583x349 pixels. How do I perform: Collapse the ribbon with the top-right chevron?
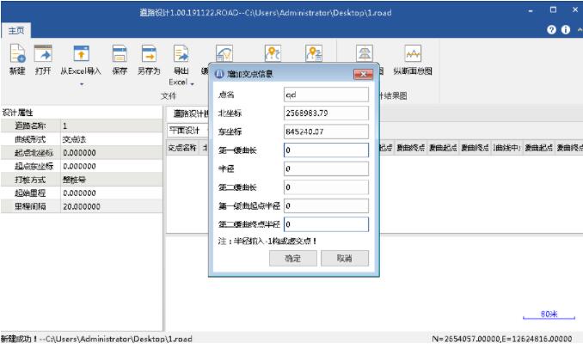pos(580,30)
